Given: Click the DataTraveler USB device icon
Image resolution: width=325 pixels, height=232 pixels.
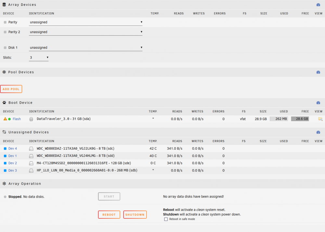Looking at the screenshot, I should point(31,119).
